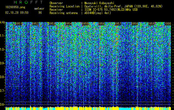
Task: Click the 0956 time marker
Action: tap(101, 24)
